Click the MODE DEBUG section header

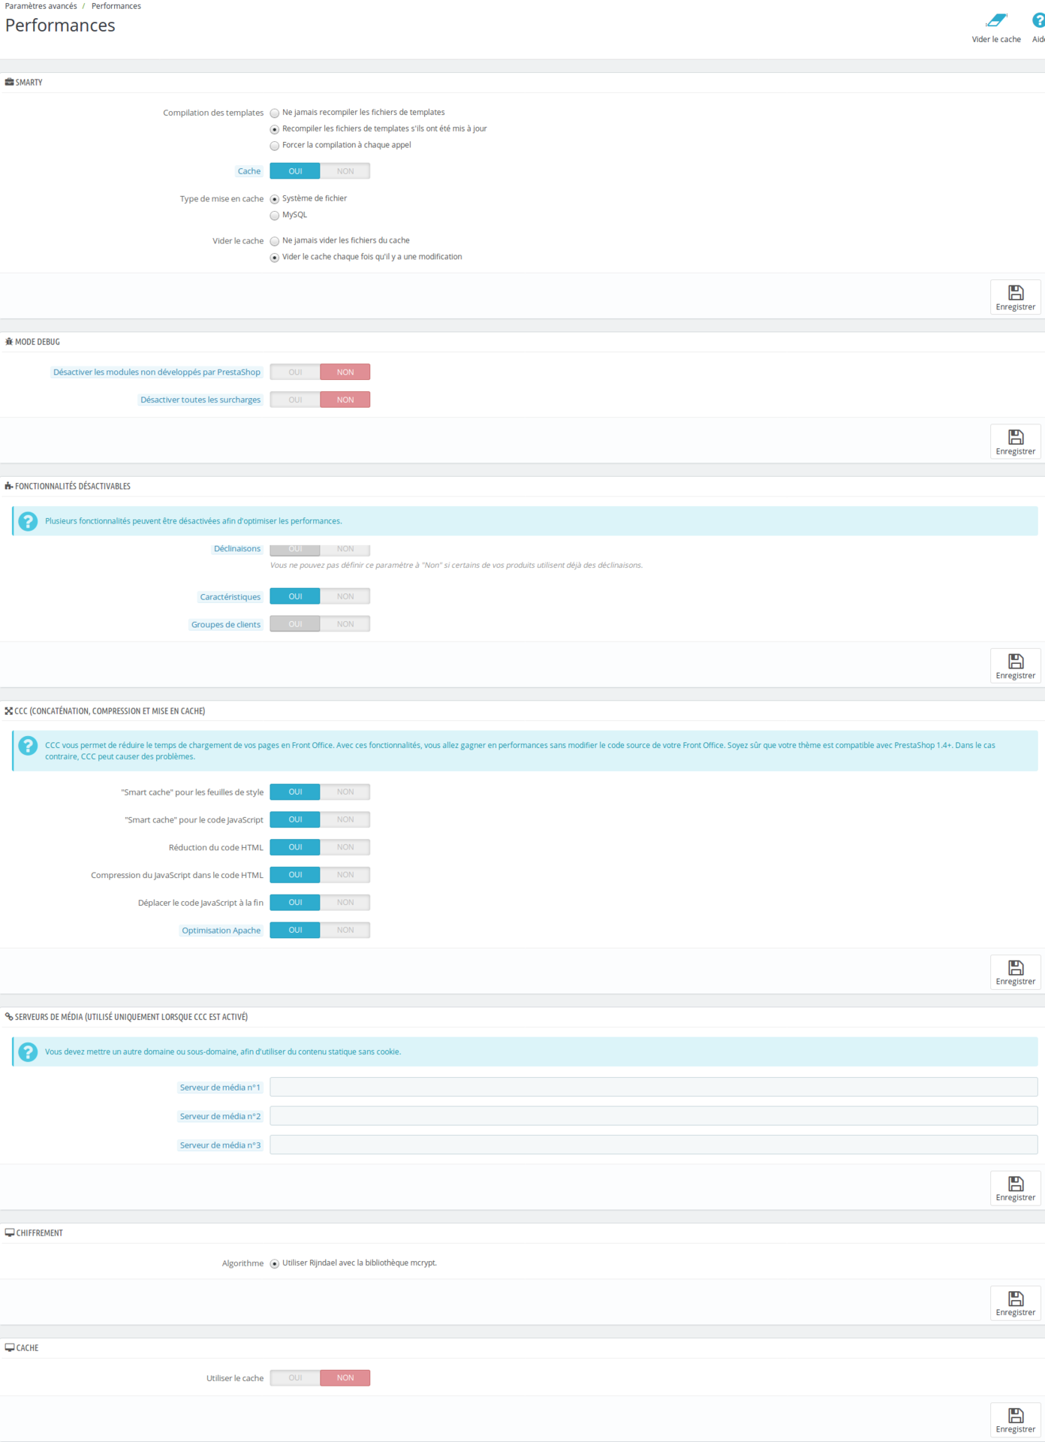pos(32,342)
